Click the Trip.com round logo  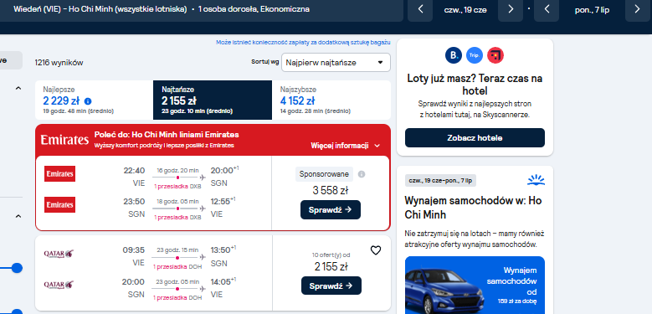pyautogui.click(x=475, y=55)
